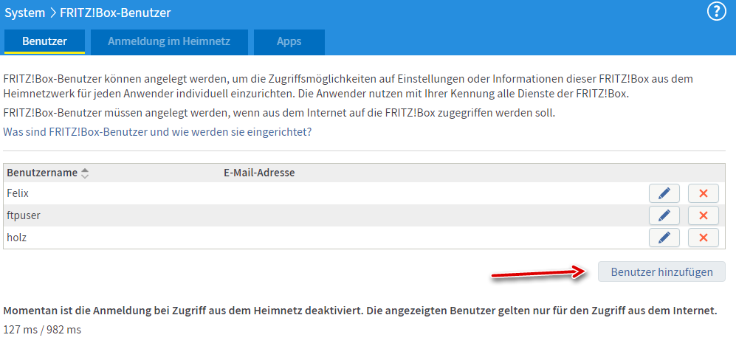
Task: Click the Benutzername column header
Action: [x=42, y=173]
